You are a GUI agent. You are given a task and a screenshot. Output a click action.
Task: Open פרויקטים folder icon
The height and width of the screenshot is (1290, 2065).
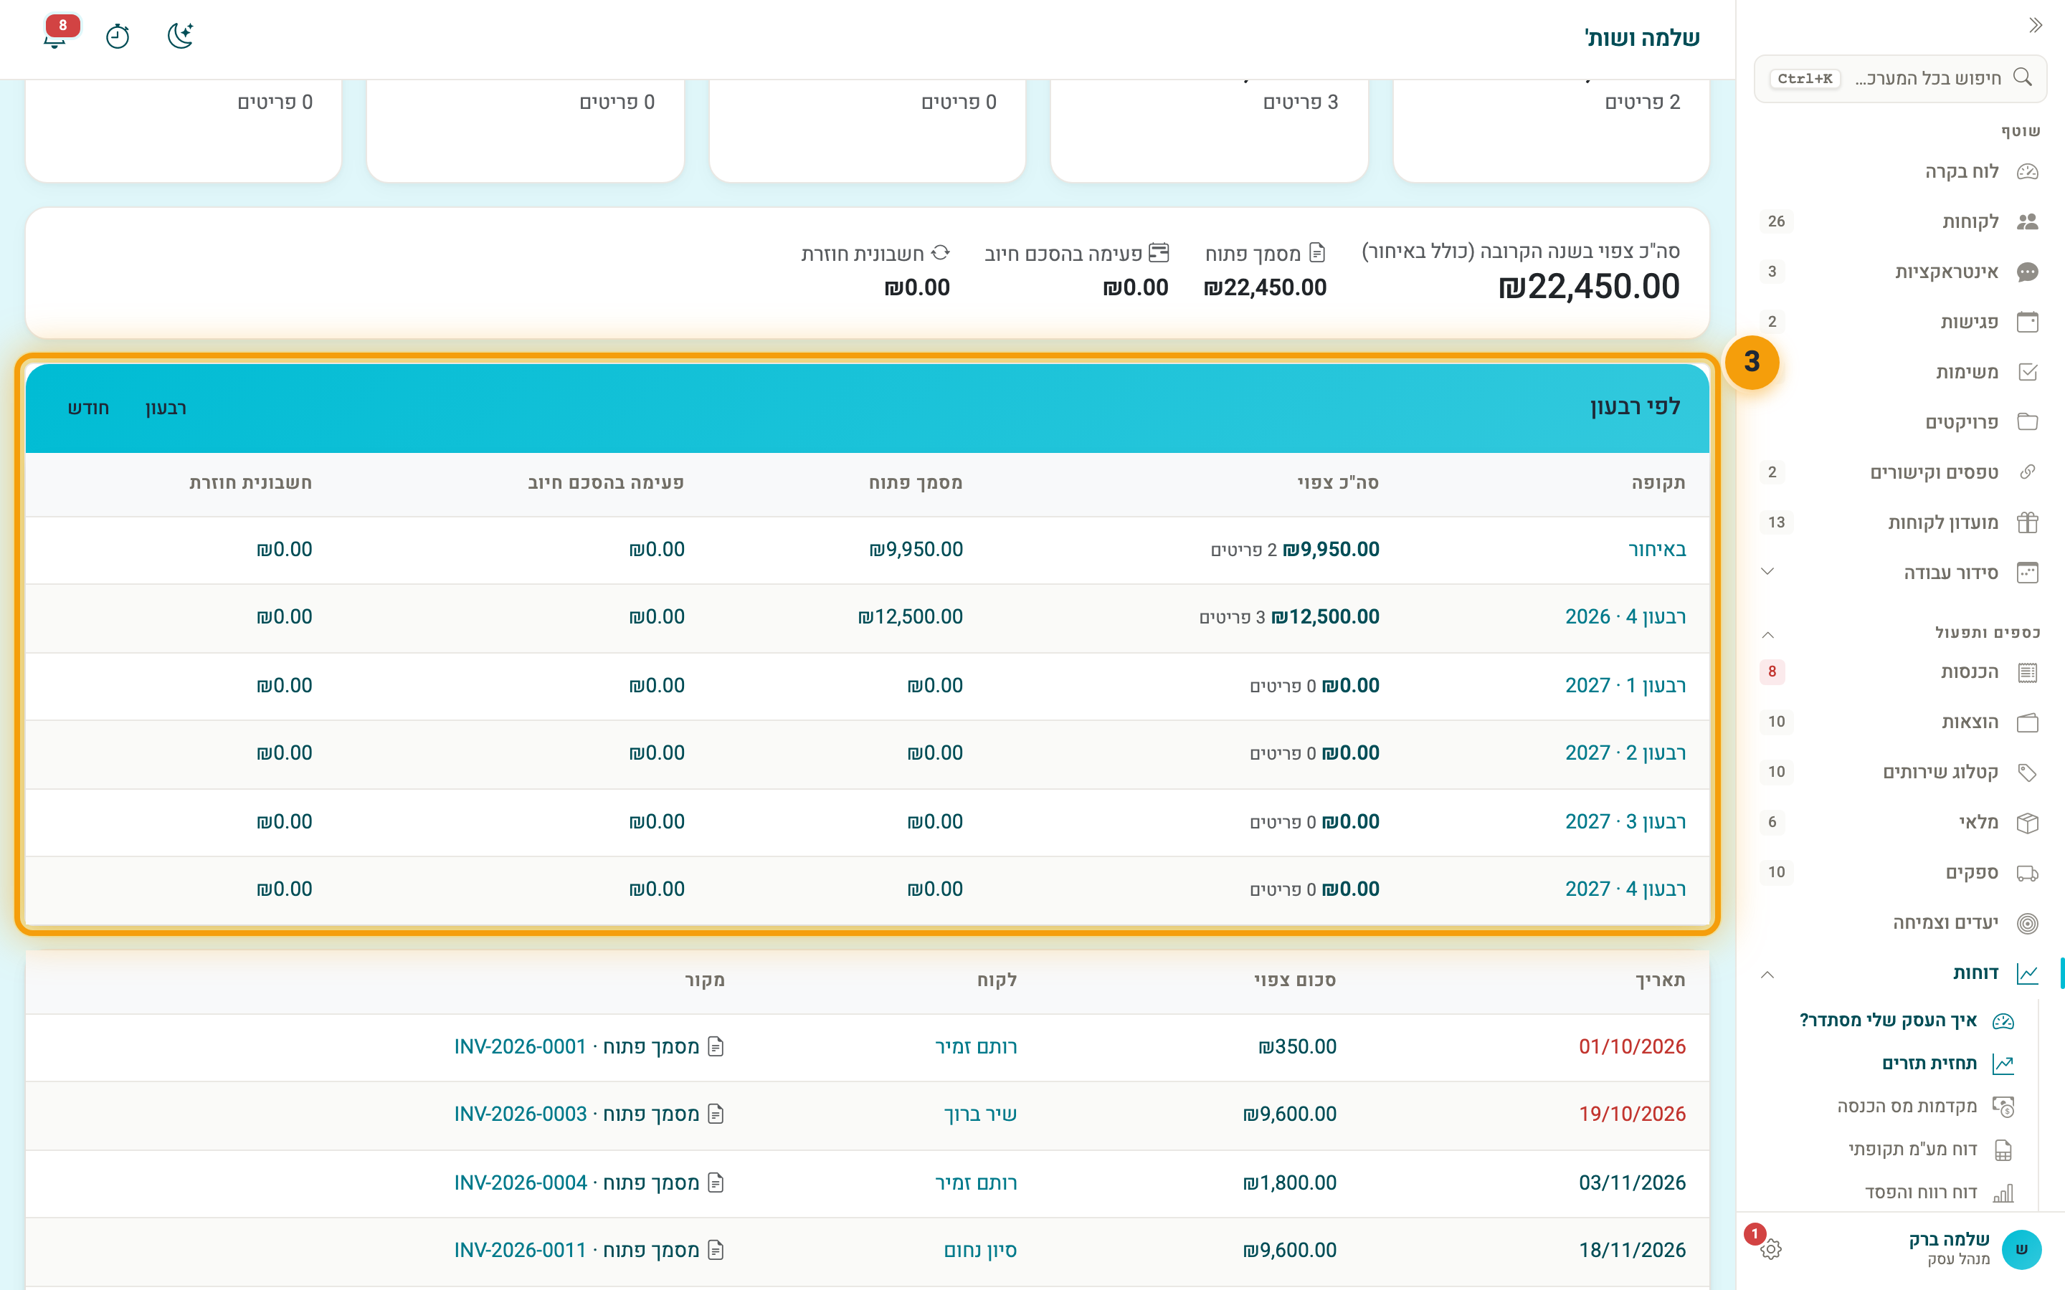click(x=2028, y=422)
